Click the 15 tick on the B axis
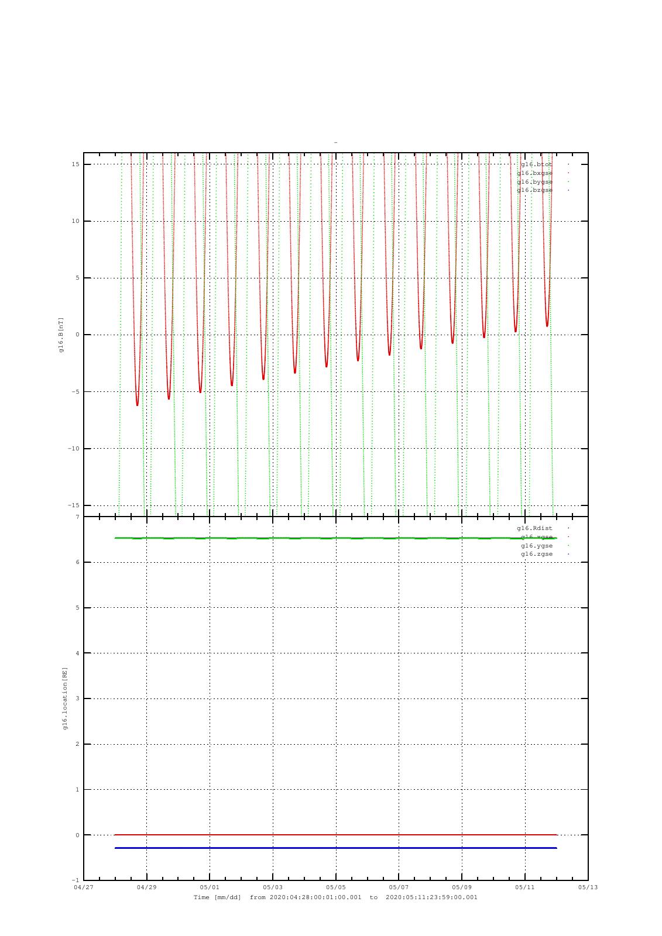Viewport: 662px width, 936px height. point(76,164)
